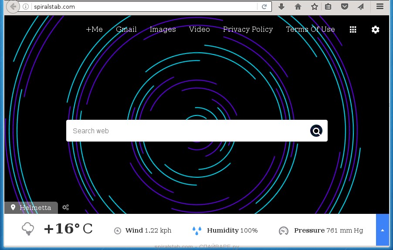Click the spiralstab.com address bar

[144, 7]
